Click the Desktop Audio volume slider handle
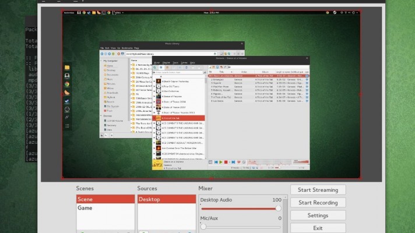Screen dimensions: 415x233 click(x=278, y=209)
